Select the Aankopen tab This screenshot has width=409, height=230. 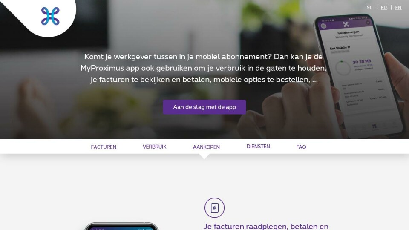pos(206,147)
